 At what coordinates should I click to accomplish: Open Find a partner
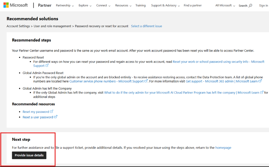pyautogui.click(x=193, y=5)
